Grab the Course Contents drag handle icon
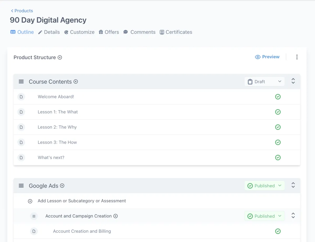 click(21, 82)
